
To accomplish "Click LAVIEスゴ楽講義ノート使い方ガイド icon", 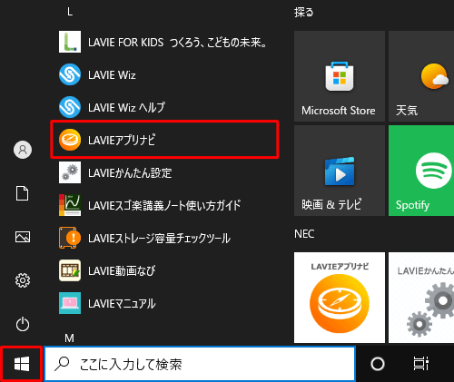I will pos(70,205).
